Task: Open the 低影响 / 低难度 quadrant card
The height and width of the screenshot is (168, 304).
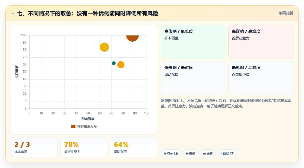Action: 194,78
